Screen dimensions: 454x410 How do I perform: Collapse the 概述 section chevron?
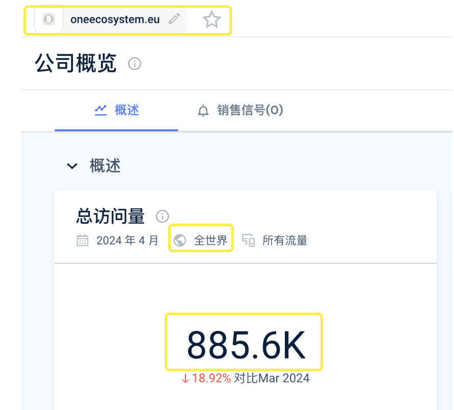point(72,166)
